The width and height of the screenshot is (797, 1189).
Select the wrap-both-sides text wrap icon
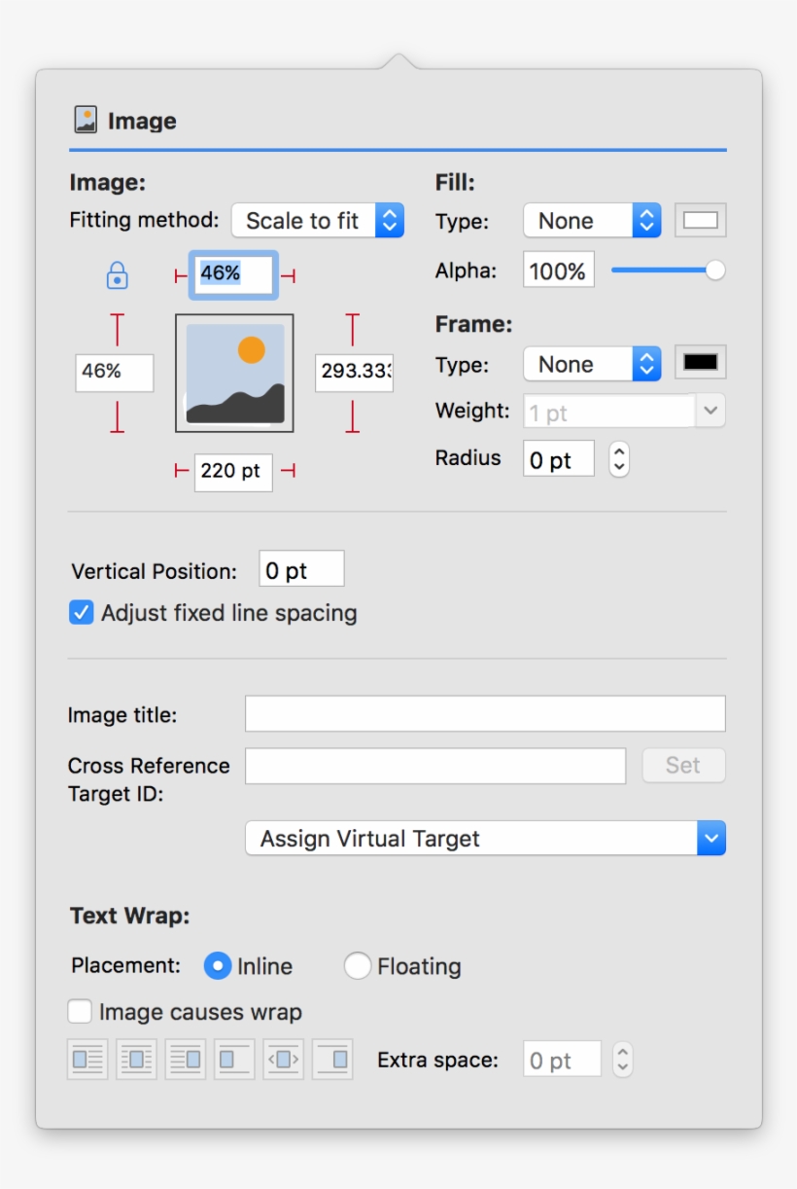click(136, 1059)
